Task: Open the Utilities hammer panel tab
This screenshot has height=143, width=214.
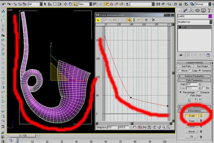Action: (x=209, y=11)
